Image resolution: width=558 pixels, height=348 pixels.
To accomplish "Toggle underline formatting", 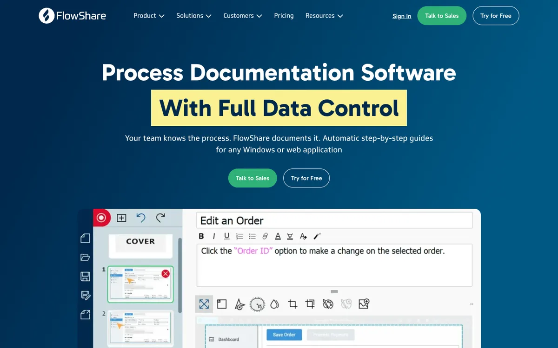I will tap(227, 236).
